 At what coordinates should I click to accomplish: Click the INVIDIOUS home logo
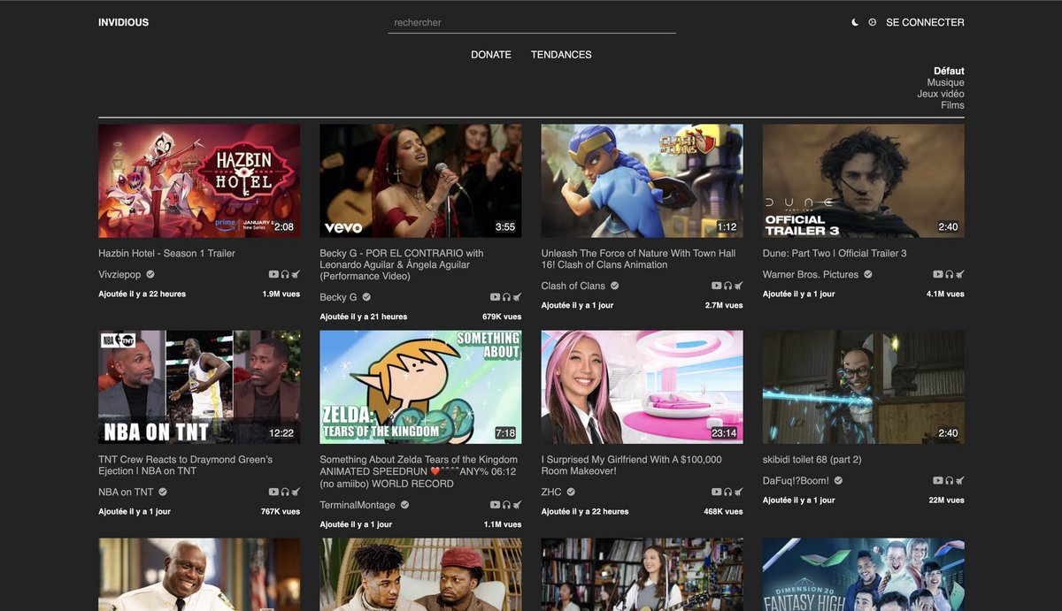click(x=124, y=22)
